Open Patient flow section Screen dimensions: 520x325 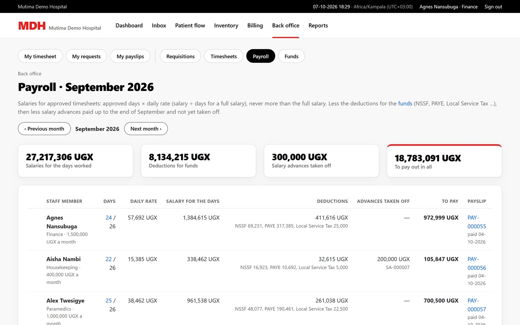pyautogui.click(x=190, y=26)
